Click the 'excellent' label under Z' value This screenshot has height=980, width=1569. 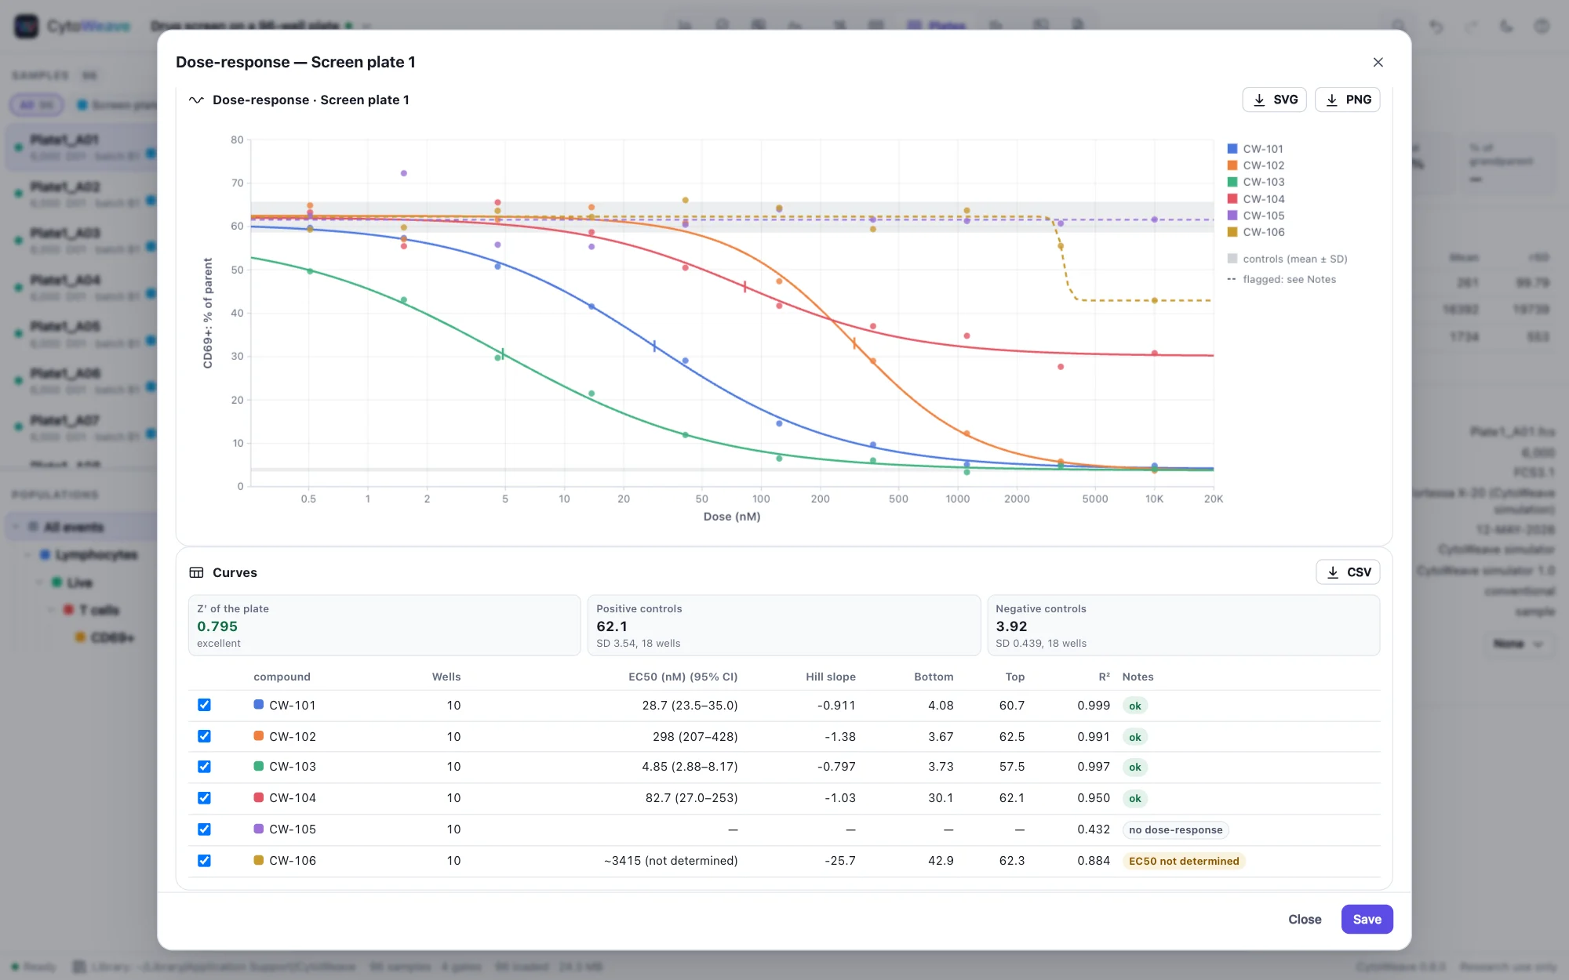point(219,644)
